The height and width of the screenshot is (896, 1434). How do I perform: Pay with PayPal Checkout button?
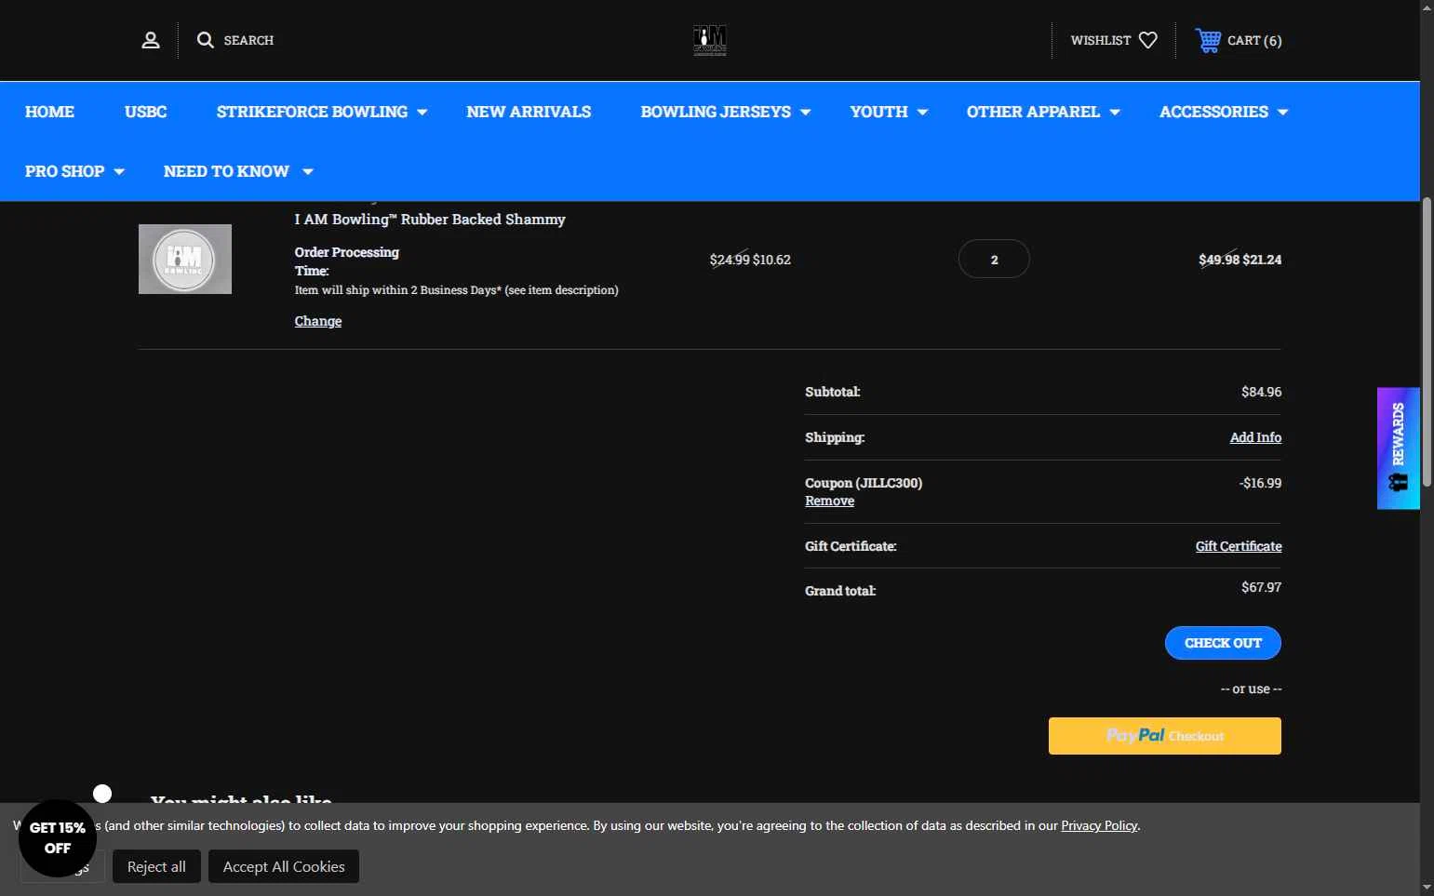(x=1165, y=736)
